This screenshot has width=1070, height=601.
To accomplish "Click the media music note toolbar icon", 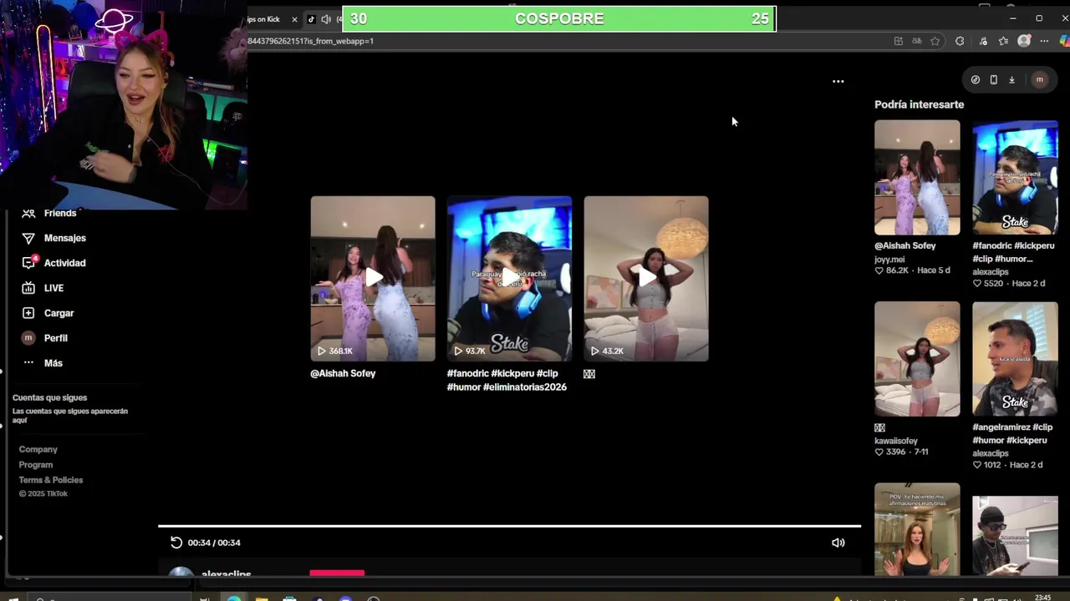I will [983, 41].
